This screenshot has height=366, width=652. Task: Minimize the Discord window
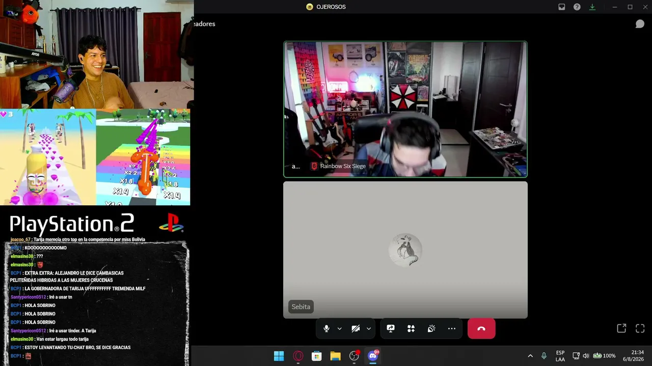[615, 7]
